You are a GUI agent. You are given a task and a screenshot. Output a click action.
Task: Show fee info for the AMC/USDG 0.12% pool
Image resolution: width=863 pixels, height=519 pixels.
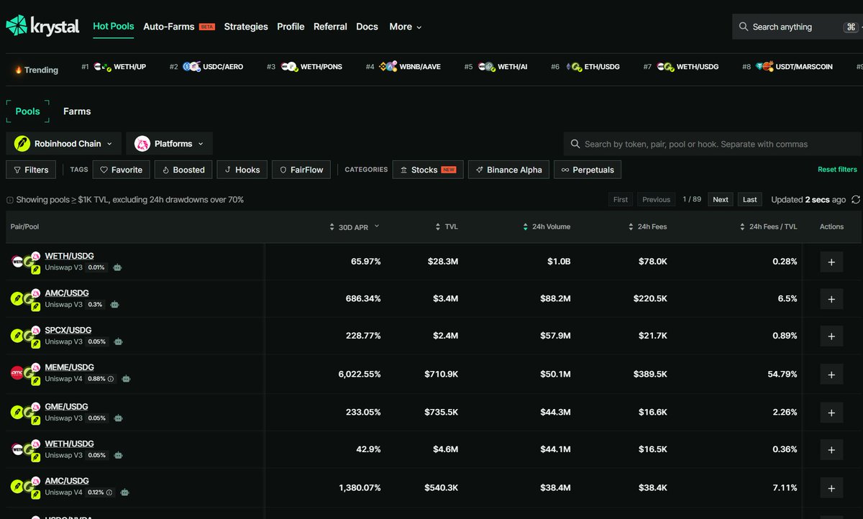pos(110,492)
